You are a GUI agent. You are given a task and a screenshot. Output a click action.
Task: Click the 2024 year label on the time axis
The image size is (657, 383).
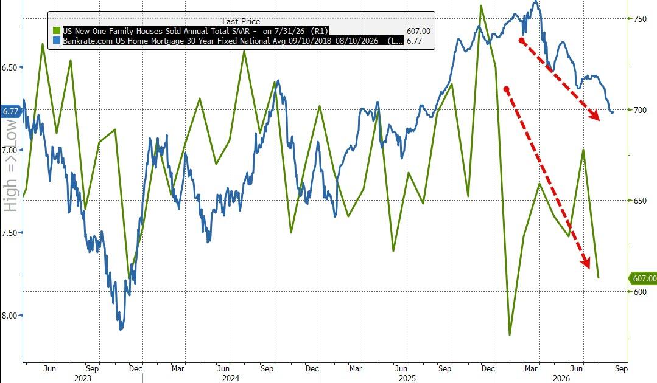pyautogui.click(x=231, y=378)
